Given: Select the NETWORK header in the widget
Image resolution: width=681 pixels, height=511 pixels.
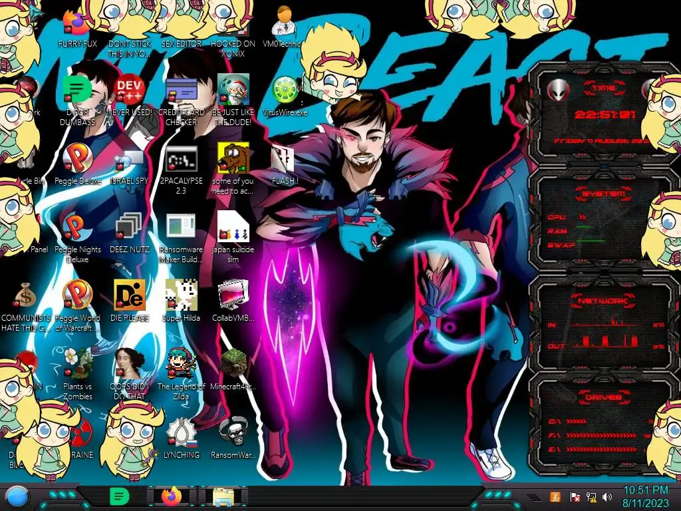Looking at the screenshot, I should click(x=603, y=301).
